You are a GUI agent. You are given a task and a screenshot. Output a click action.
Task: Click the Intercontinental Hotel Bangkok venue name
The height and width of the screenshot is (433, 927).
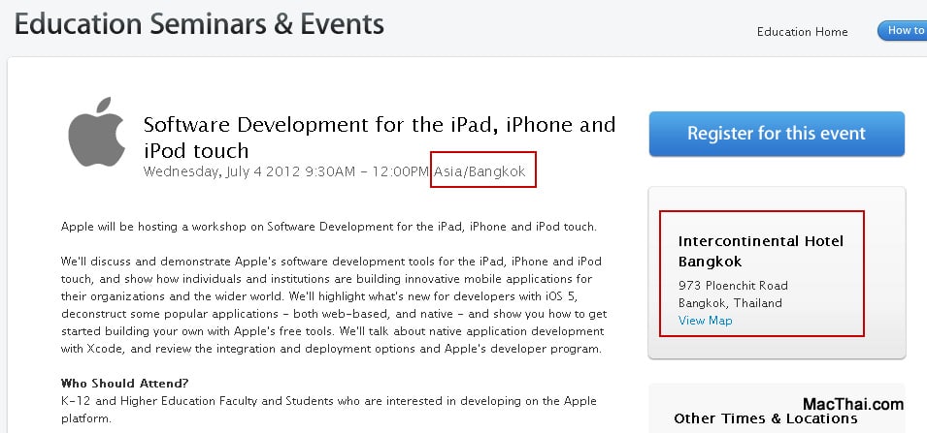pyautogui.click(x=761, y=251)
